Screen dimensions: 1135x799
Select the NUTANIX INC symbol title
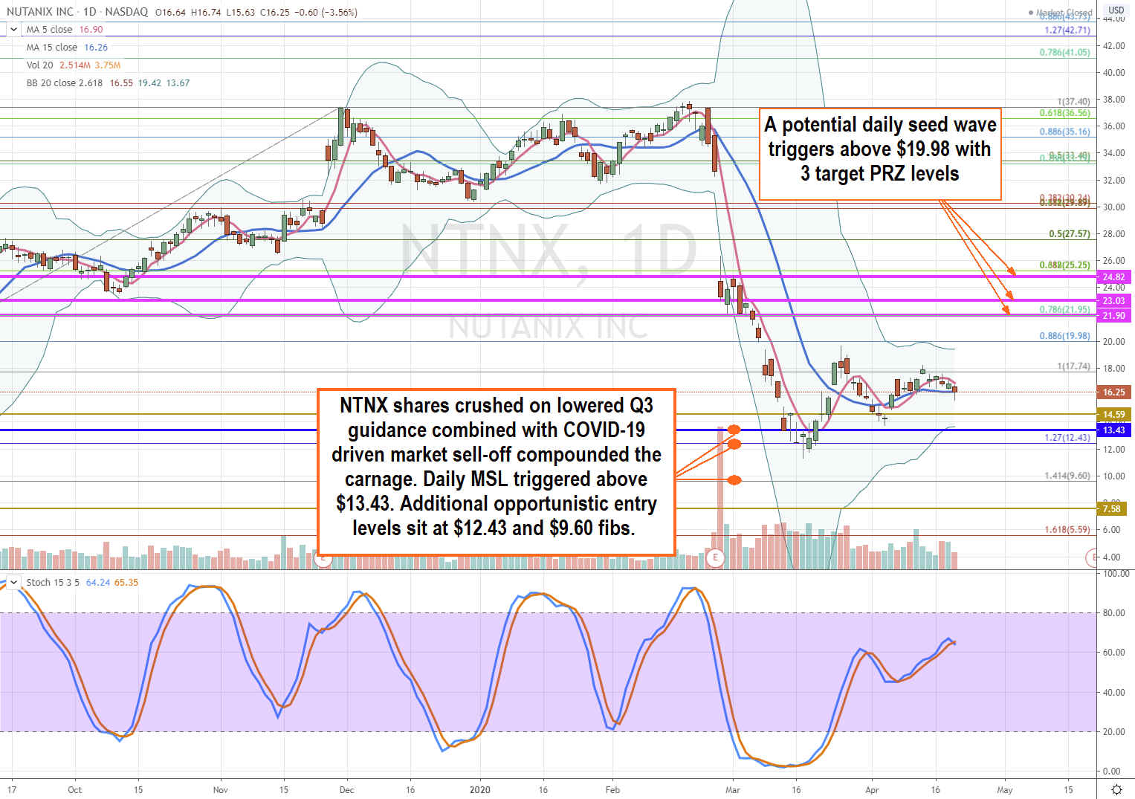click(x=40, y=12)
